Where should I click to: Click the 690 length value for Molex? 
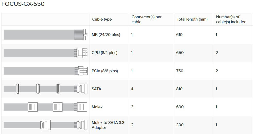(x=180, y=107)
